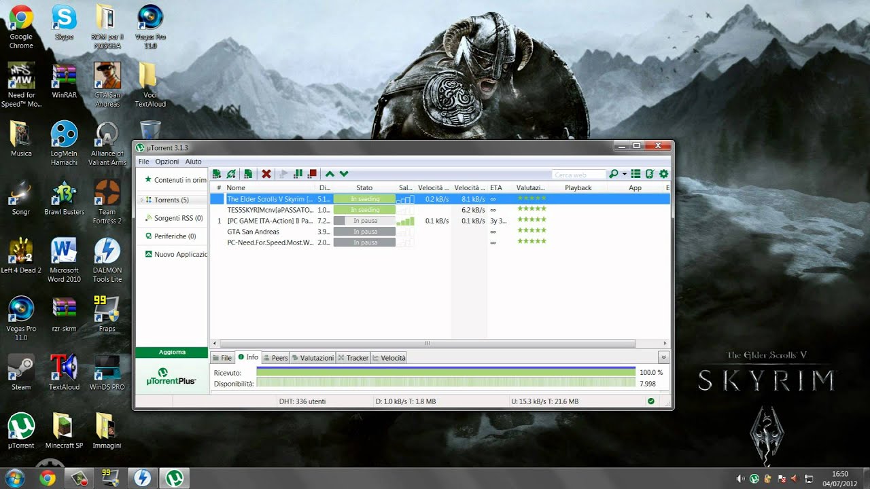Switch to the Info tab
This screenshot has width=870, height=489.
[249, 357]
